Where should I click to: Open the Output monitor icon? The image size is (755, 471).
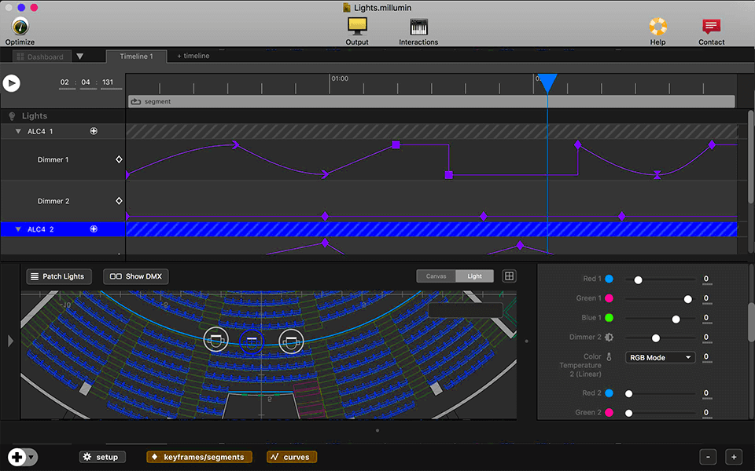357,27
